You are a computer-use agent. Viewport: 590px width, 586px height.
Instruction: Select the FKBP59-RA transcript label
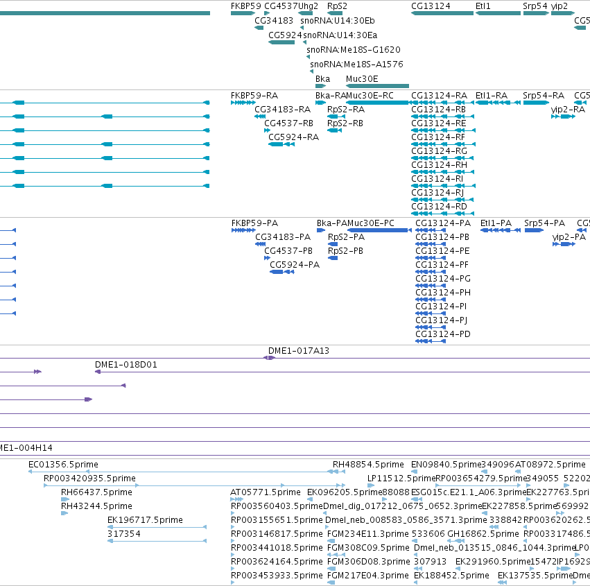[x=254, y=96]
